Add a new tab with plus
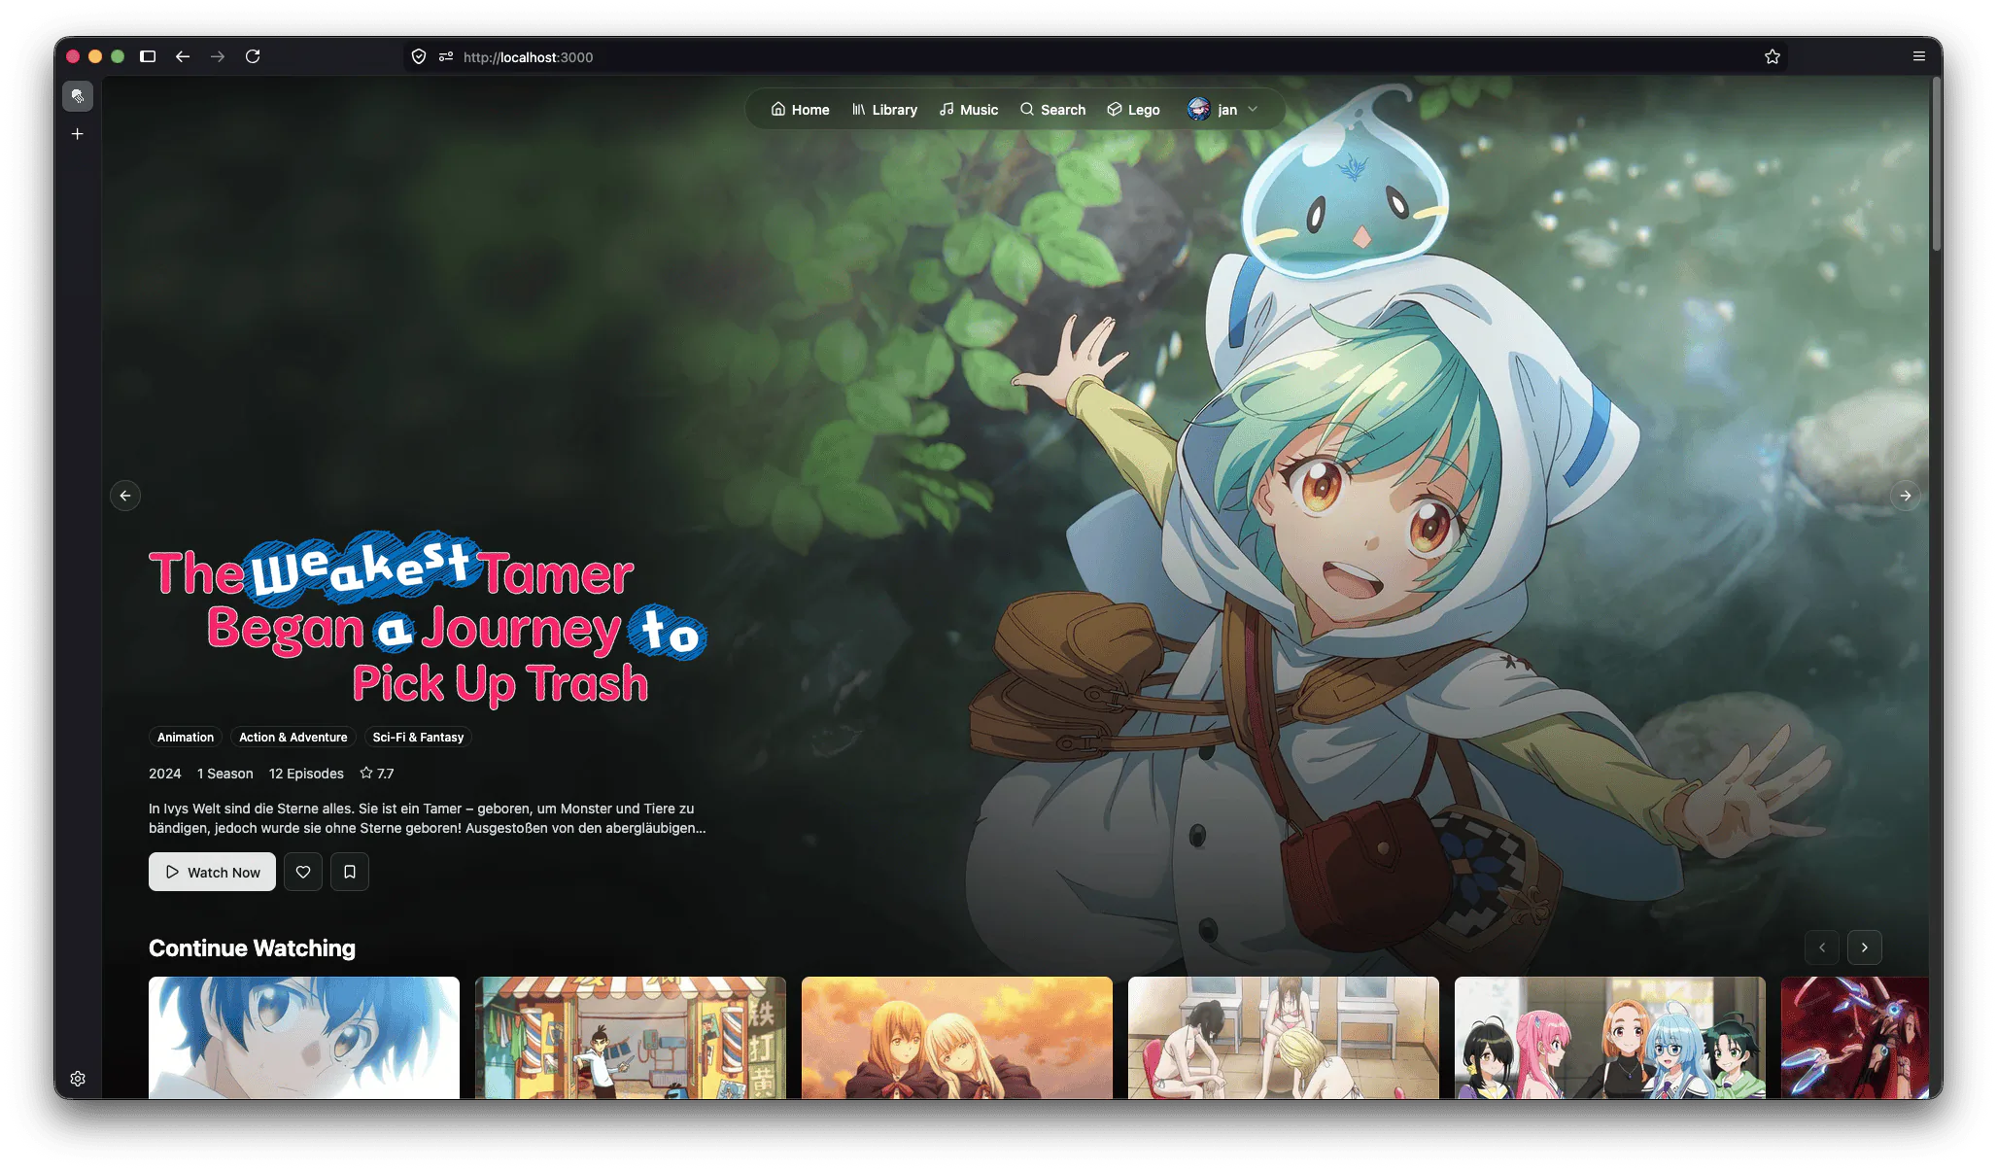 point(78,134)
